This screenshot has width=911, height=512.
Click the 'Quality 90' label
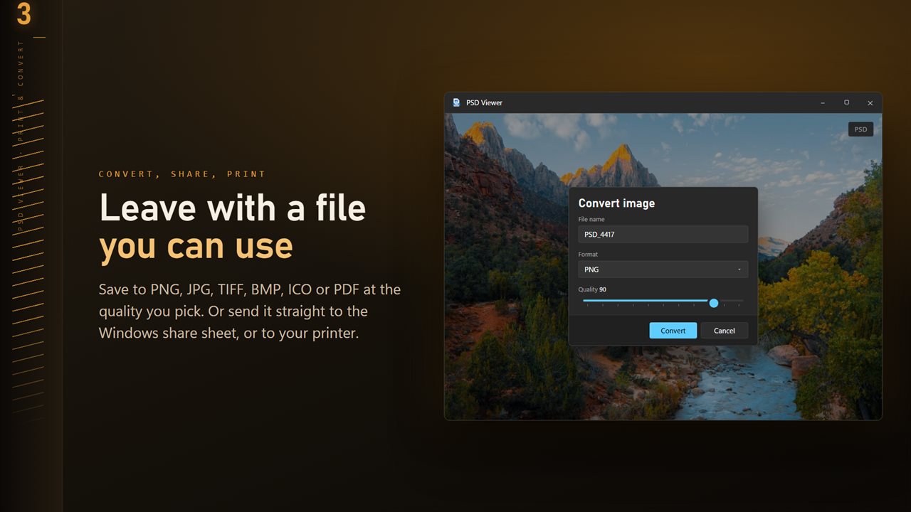click(592, 289)
